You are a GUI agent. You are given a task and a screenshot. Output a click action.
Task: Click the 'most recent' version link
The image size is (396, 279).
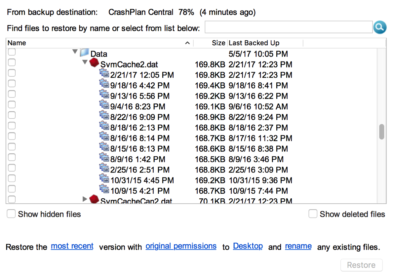point(72,246)
